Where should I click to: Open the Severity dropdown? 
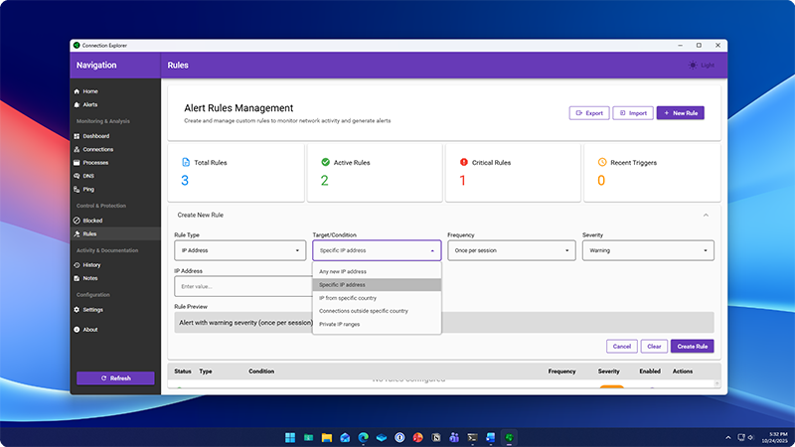point(647,250)
